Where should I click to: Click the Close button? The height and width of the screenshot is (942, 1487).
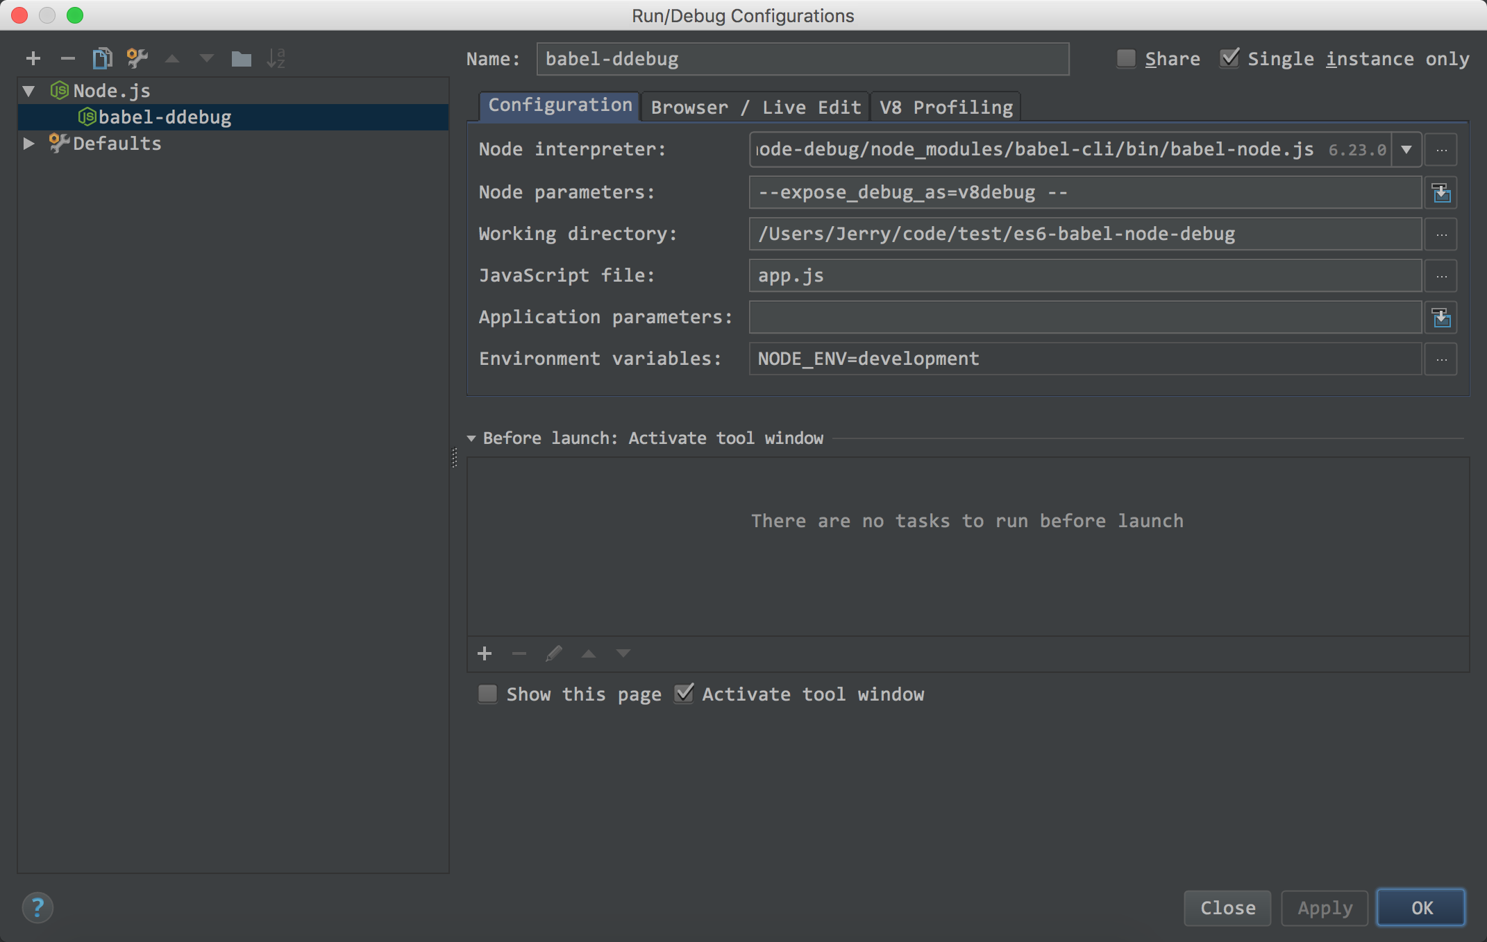coord(1227,907)
